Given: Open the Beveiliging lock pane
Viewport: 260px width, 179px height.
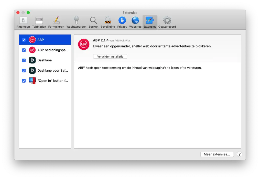Looking at the screenshot, I should (108, 22).
